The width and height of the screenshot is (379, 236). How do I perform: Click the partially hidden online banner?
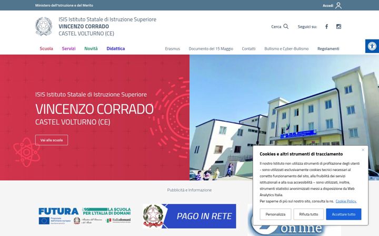click(x=294, y=230)
